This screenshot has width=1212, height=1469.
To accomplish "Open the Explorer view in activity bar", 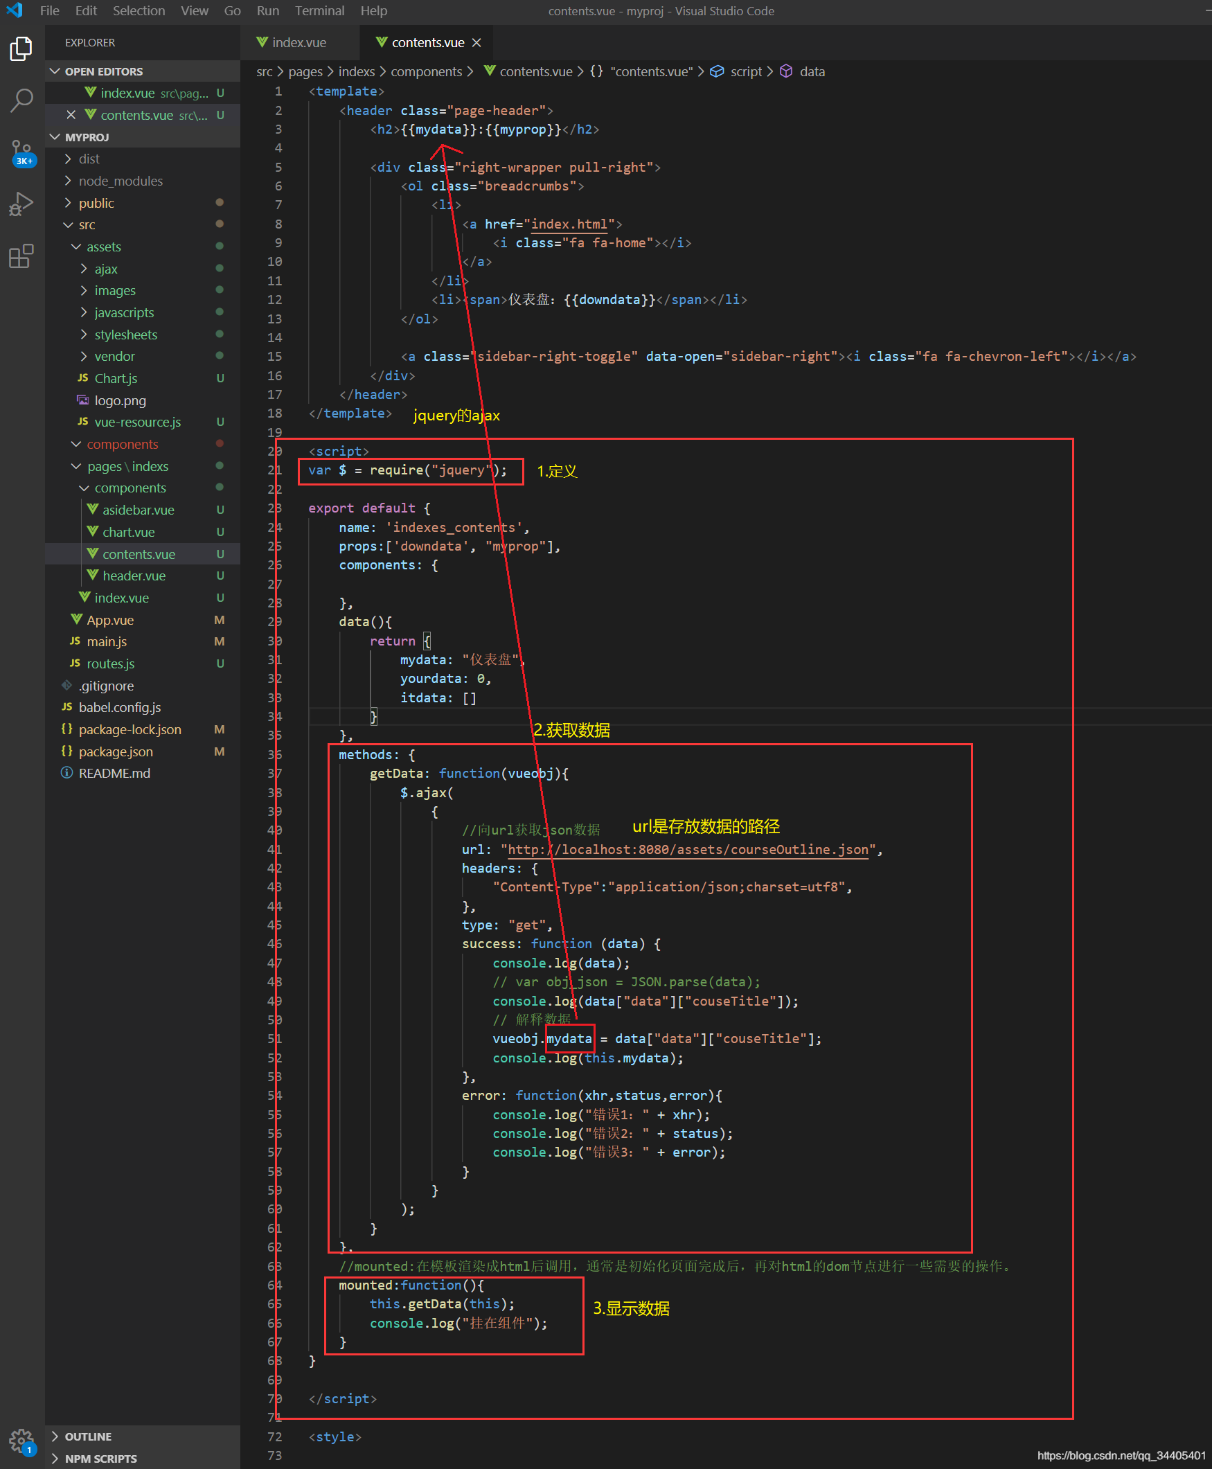I will click(x=21, y=49).
